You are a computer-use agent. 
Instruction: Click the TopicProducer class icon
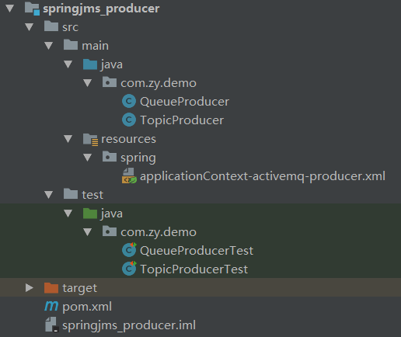click(x=129, y=120)
